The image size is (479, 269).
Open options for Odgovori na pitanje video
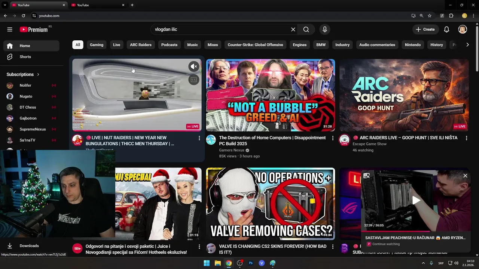(199, 247)
